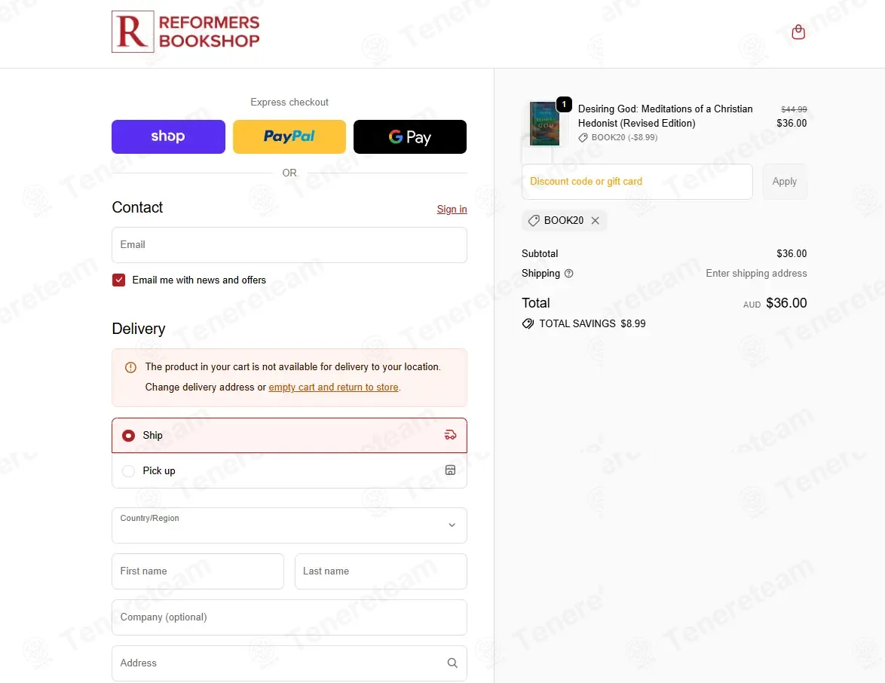
Task: Pay with Google Pay express checkout
Action: click(410, 136)
